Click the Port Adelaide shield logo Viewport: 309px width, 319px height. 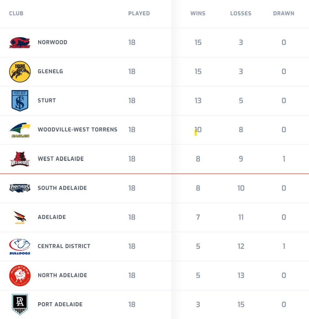20,305
